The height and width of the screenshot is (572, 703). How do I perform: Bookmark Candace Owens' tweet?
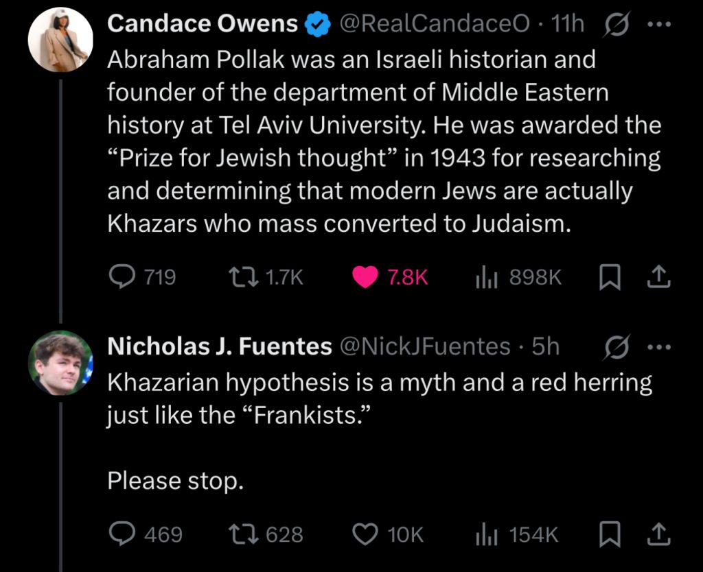(x=610, y=277)
